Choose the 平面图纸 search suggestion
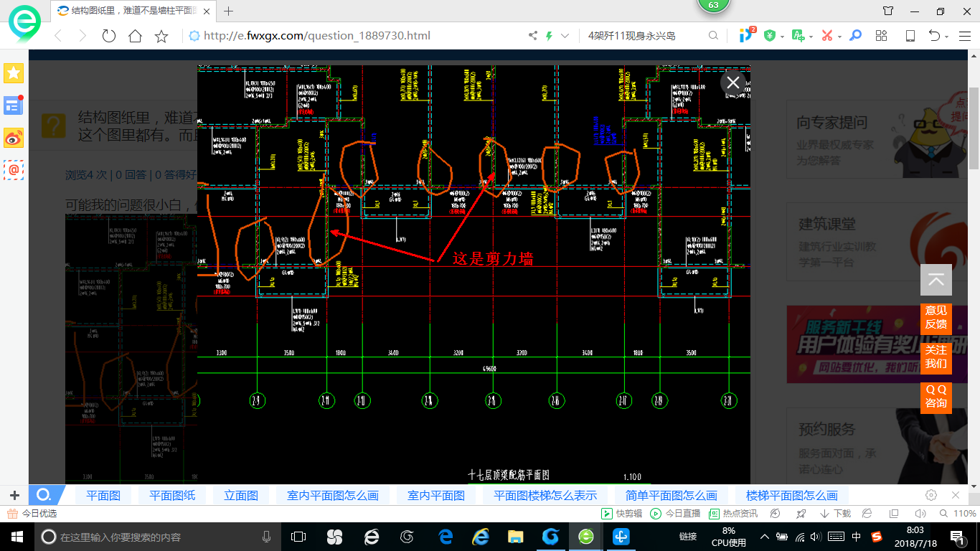This screenshot has height=551, width=980. click(172, 495)
